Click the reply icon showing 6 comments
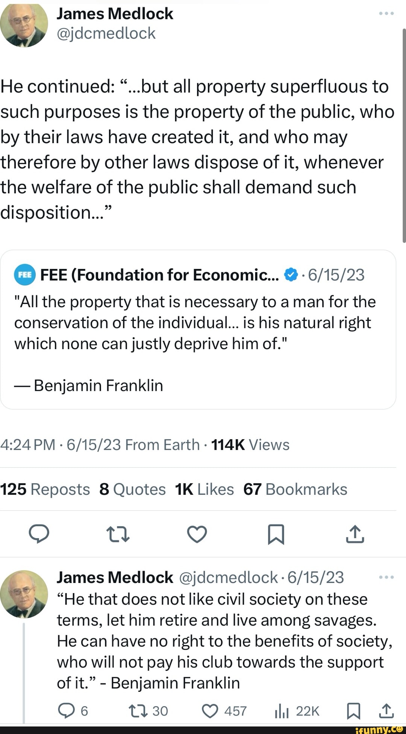The width and height of the screenshot is (406, 734). pyautogui.click(x=66, y=711)
